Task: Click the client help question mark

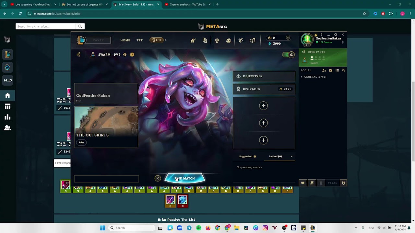Action: [321, 35]
